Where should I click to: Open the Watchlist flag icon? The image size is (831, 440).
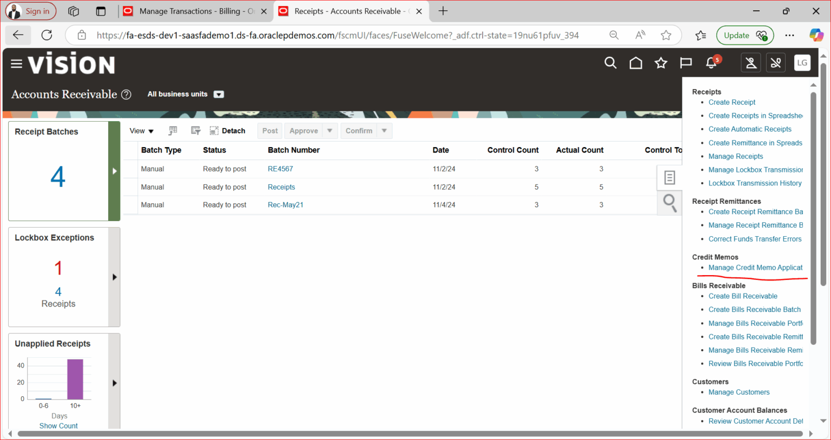tap(685, 63)
